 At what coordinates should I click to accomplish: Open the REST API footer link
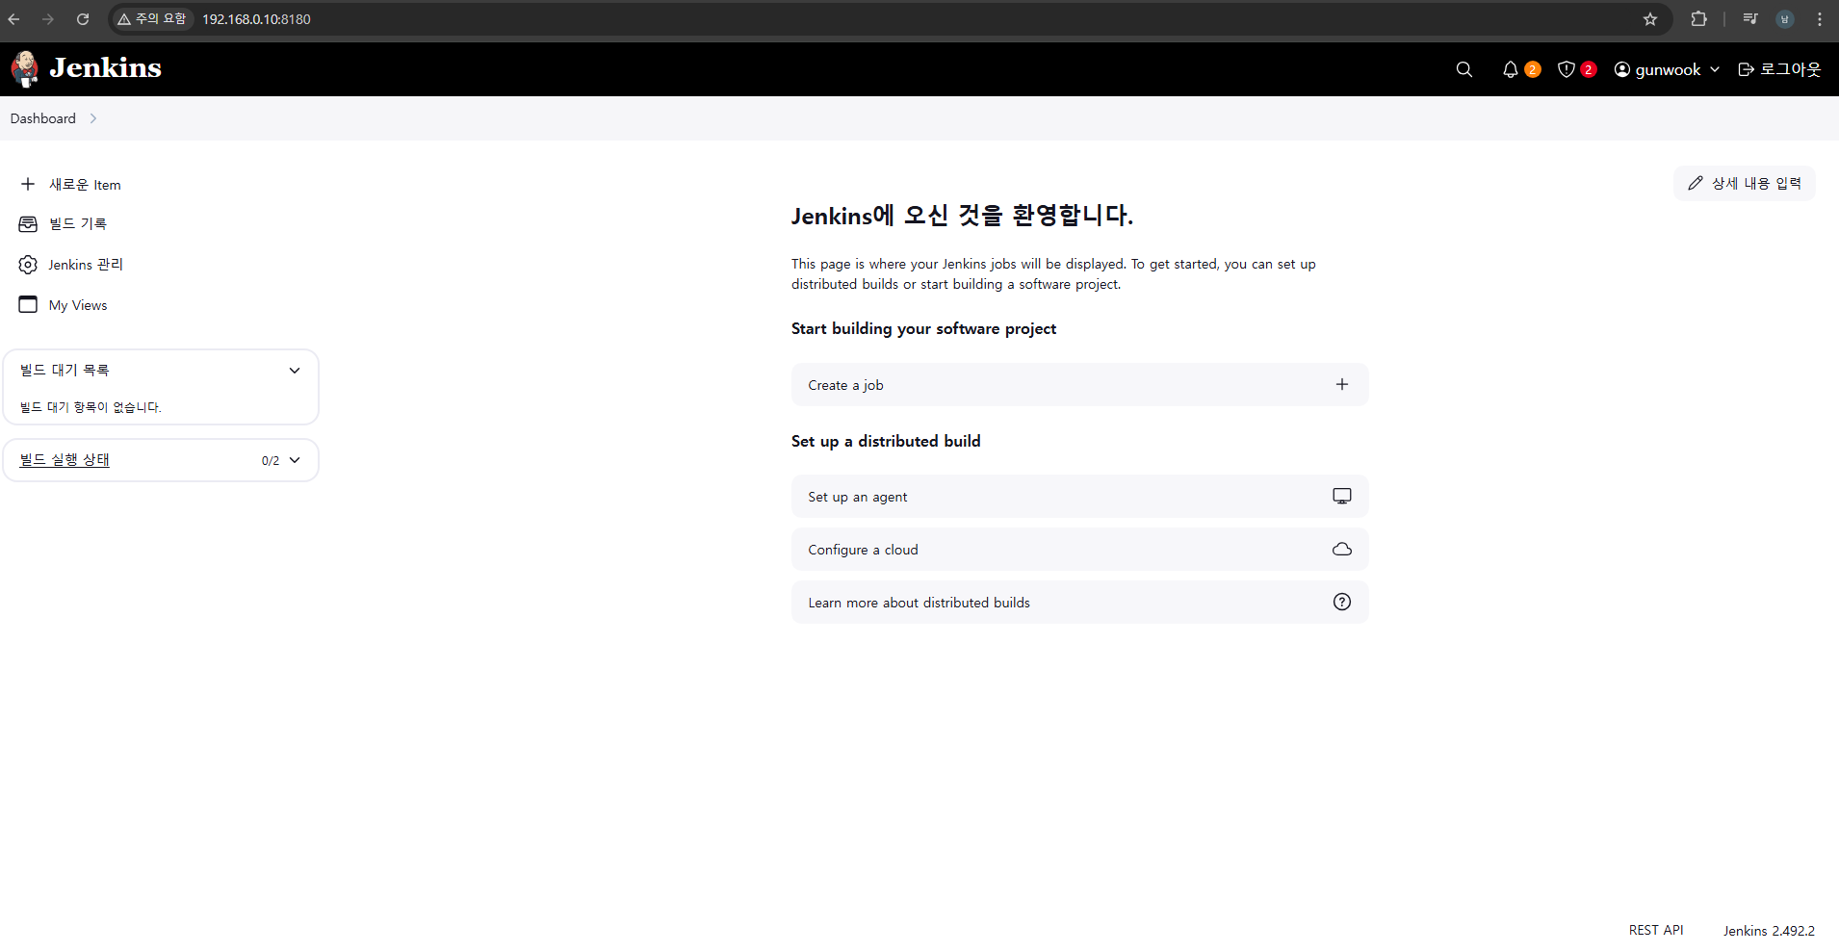point(1656,930)
